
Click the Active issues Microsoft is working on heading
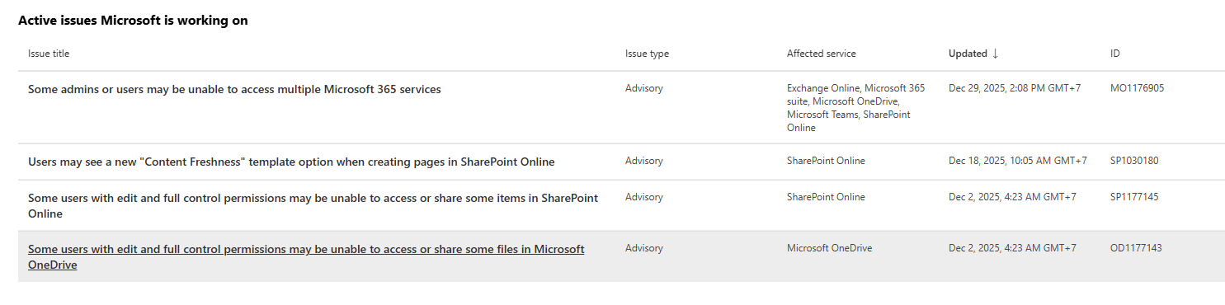tap(133, 21)
